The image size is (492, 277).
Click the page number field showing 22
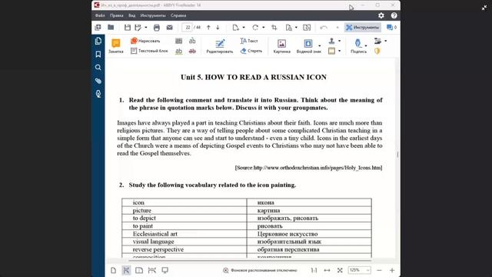coord(188,28)
